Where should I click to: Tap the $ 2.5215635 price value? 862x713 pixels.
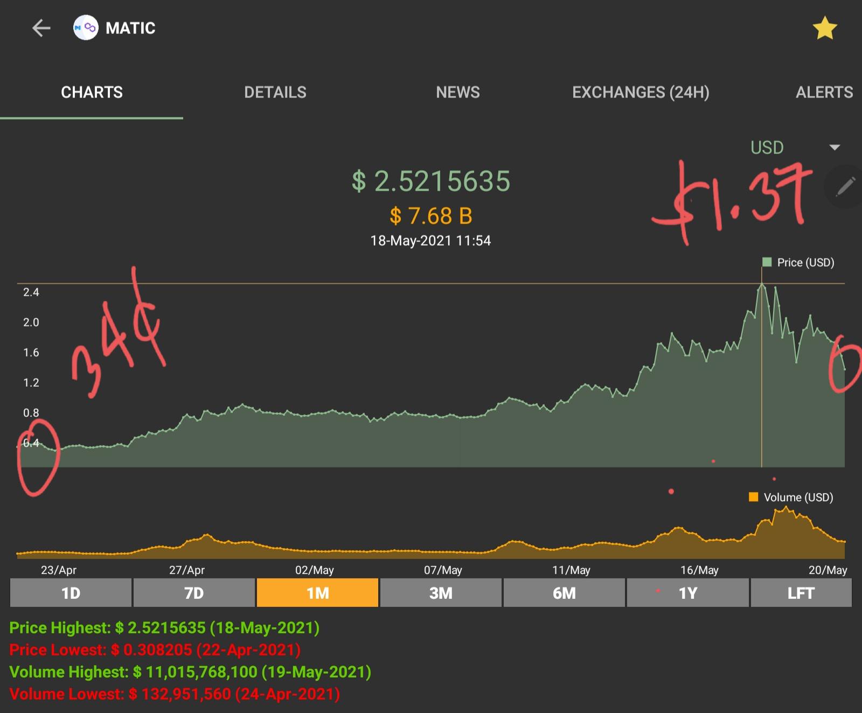coord(431,181)
